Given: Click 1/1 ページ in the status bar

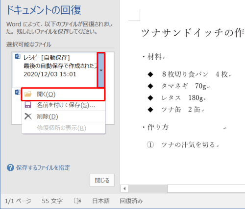Looking at the screenshot, I should [x=18, y=201].
